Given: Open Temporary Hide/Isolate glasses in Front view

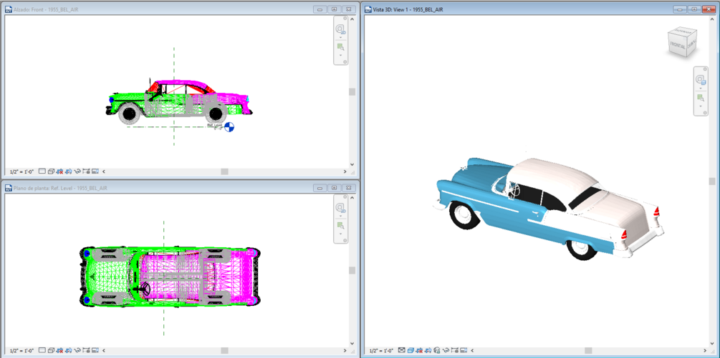Looking at the screenshot, I should [x=77, y=171].
